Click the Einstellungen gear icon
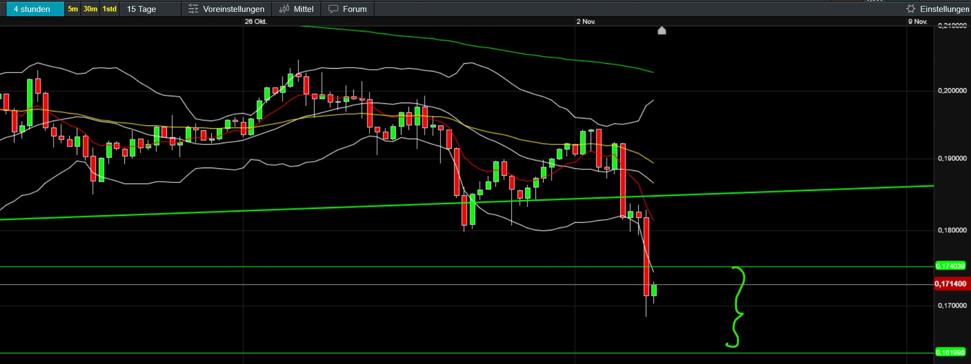This screenshot has height=364, width=971. click(911, 9)
